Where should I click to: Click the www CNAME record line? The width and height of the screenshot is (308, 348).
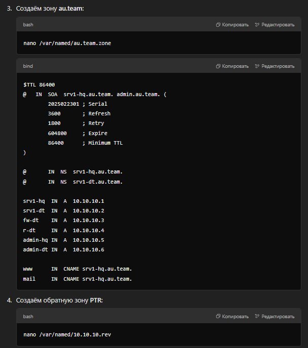(78, 269)
